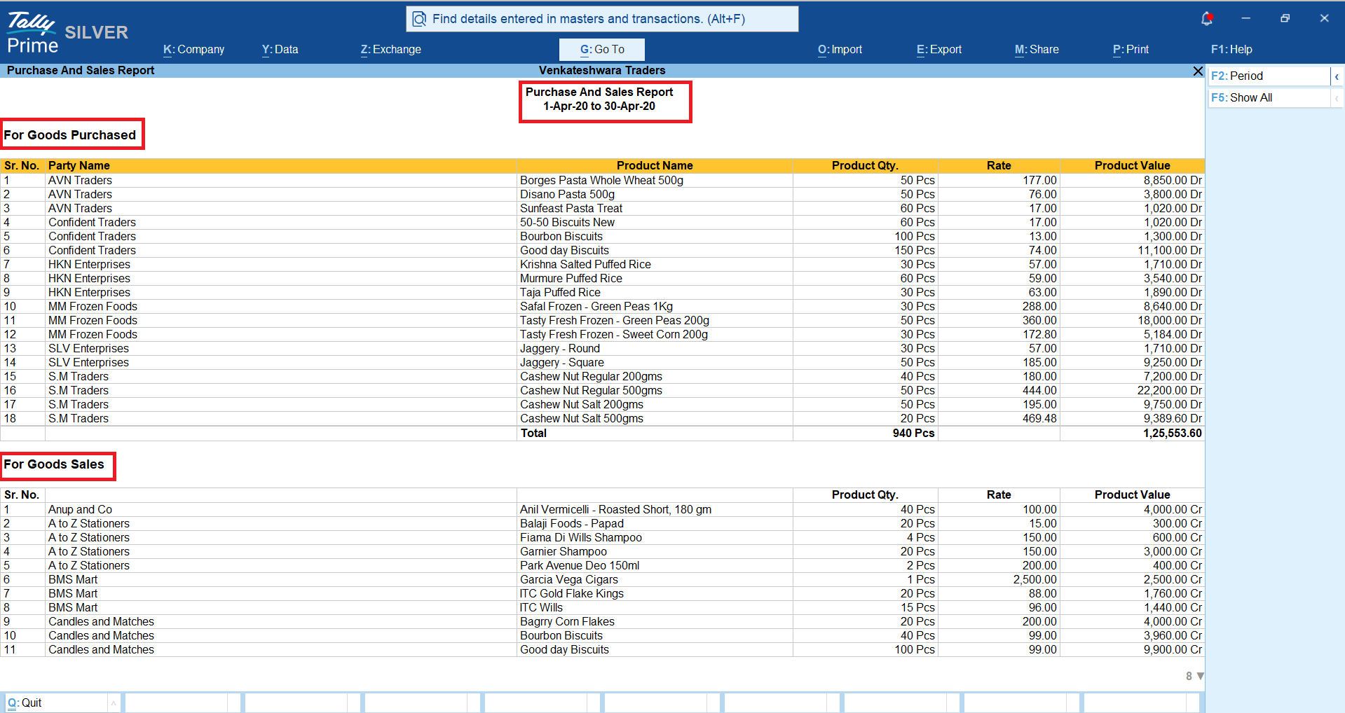Select Tasty Fresh Frozen - Sweet Corn 200g
The height and width of the screenshot is (713, 1345).
[x=613, y=335]
